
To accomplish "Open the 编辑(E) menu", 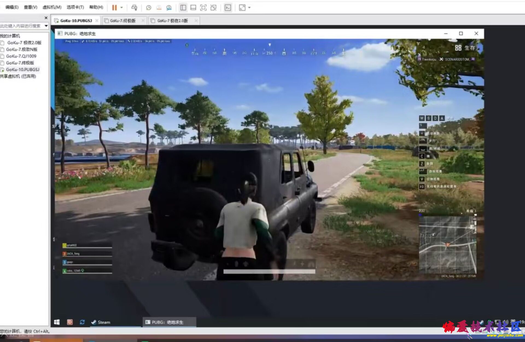I will [12, 7].
